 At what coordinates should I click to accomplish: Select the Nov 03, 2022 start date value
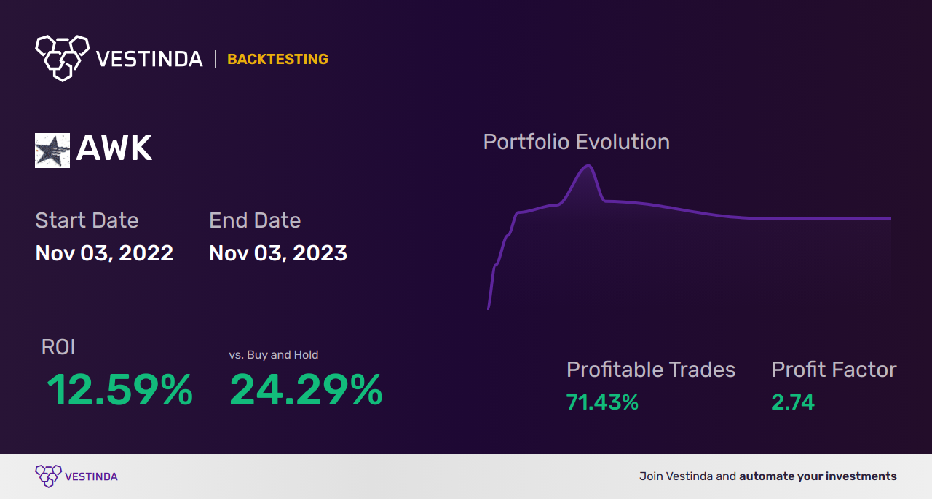104,253
